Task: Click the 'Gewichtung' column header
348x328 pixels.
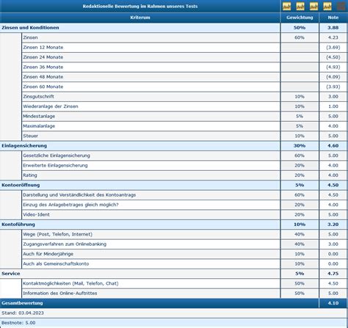Action: (x=300, y=18)
